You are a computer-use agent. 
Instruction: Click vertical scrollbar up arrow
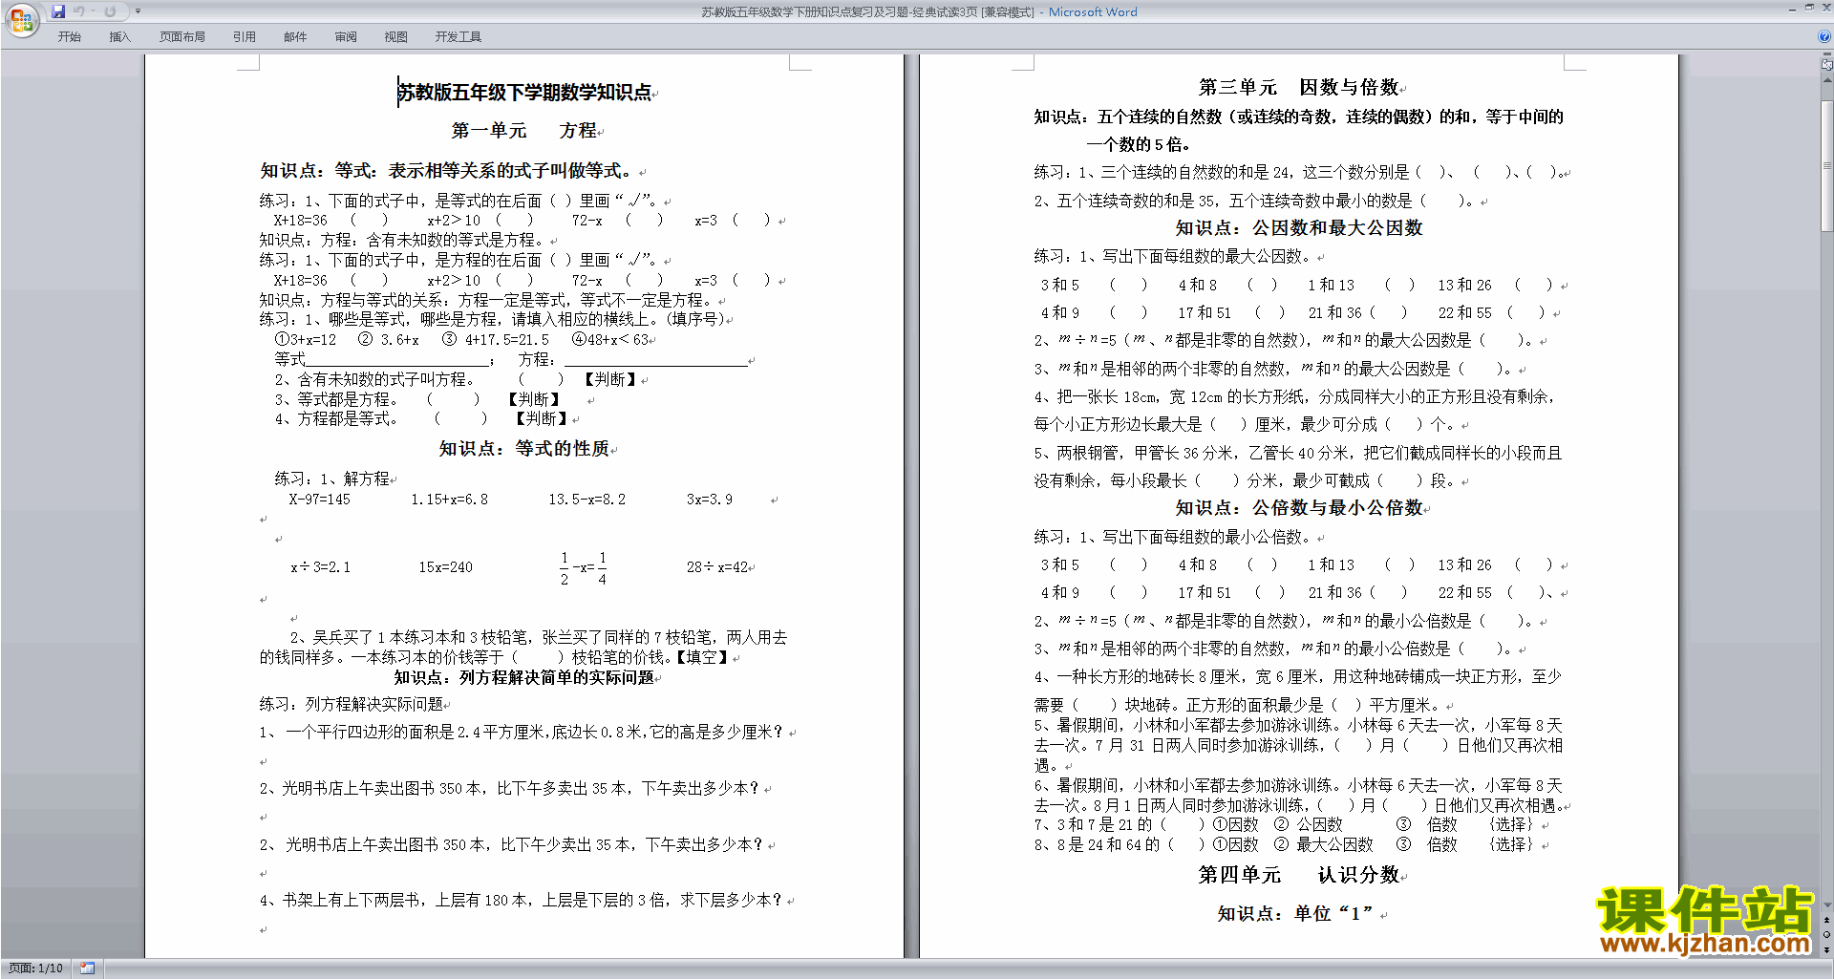point(1827,80)
